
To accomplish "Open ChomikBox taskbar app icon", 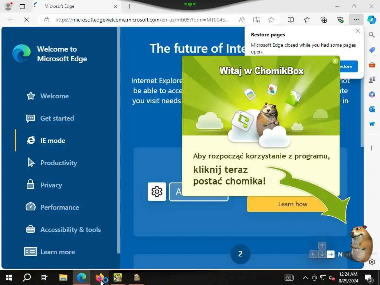I will coord(118,278).
